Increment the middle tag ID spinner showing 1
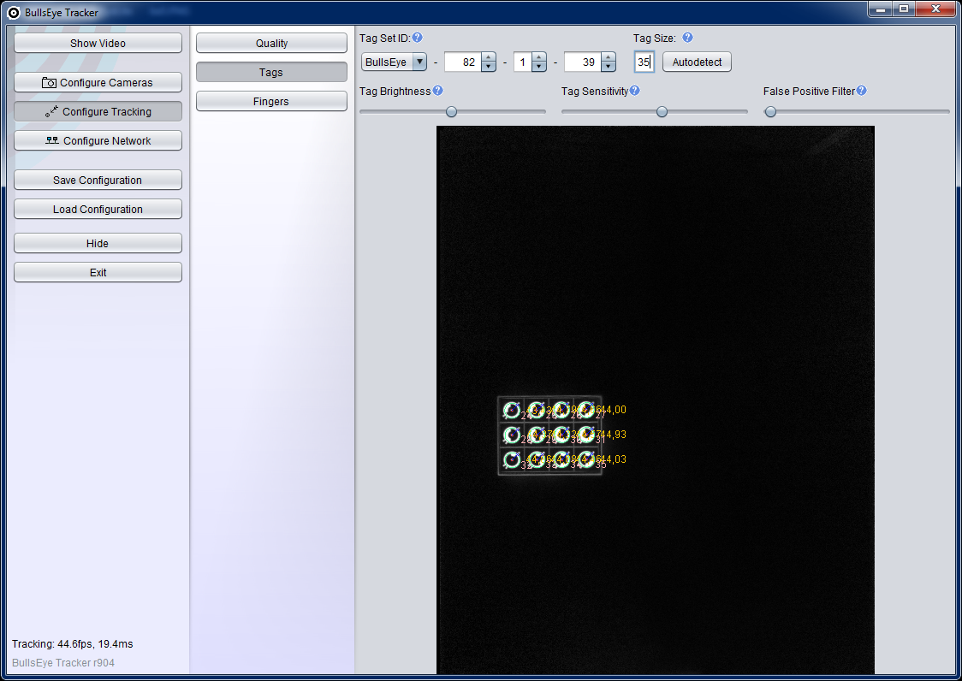 (538, 58)
